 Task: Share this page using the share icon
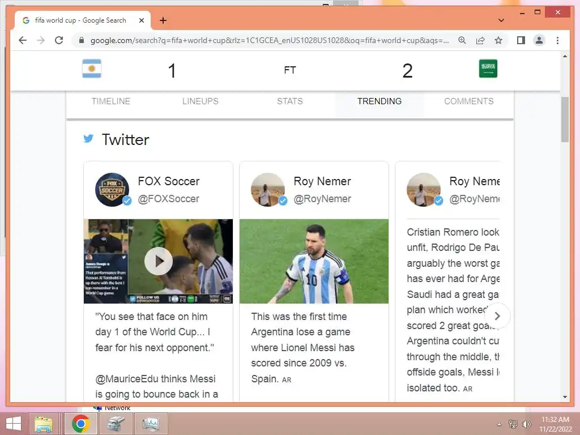[x=480, y=40]
